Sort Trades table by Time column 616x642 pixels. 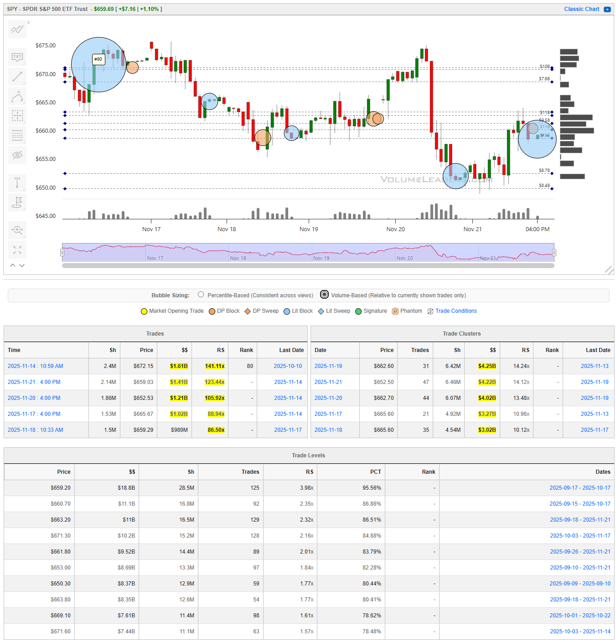tap(47, 350)
